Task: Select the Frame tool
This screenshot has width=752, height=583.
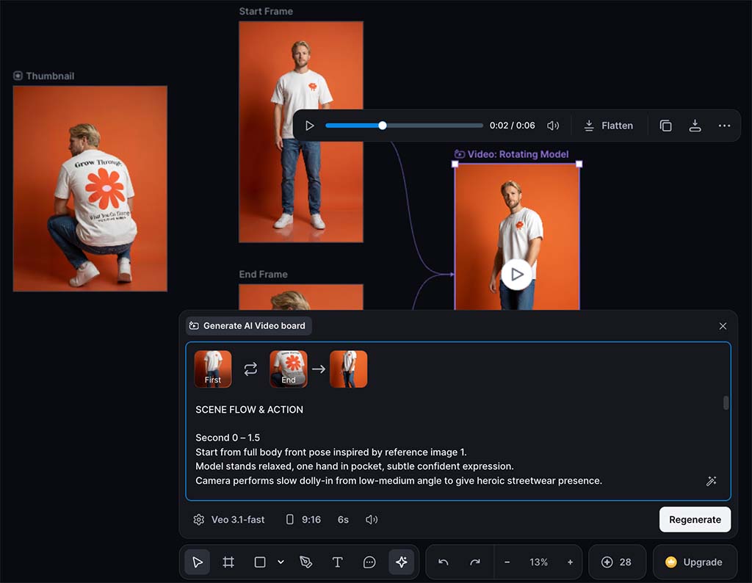Action: click(228, 562)
